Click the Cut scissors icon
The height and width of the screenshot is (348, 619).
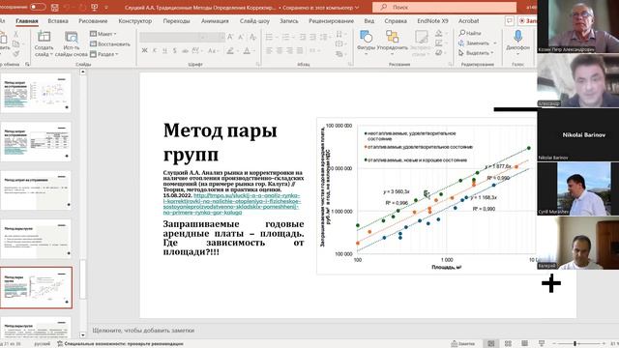coord(16,35)
